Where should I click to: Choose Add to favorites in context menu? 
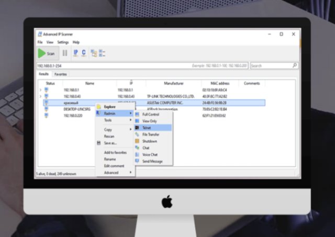115,152
